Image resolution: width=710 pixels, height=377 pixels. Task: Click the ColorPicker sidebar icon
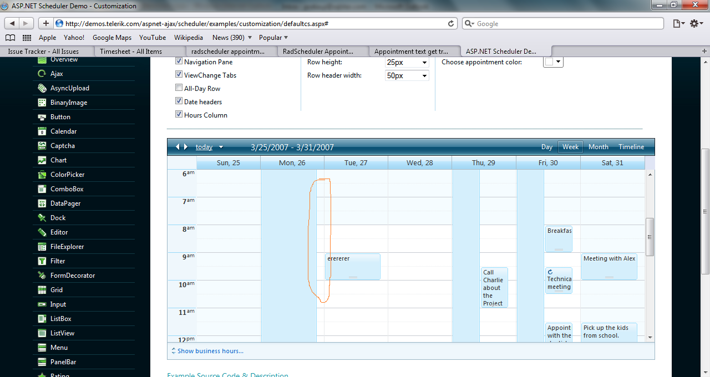(42, 175)
